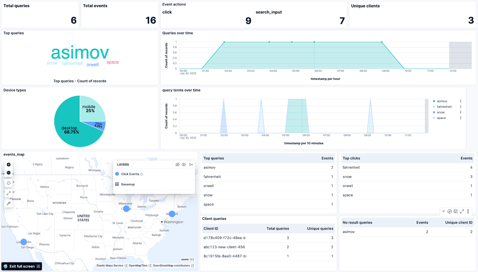Hide all map layers with the crossed-eye icon

click(177, 164)
